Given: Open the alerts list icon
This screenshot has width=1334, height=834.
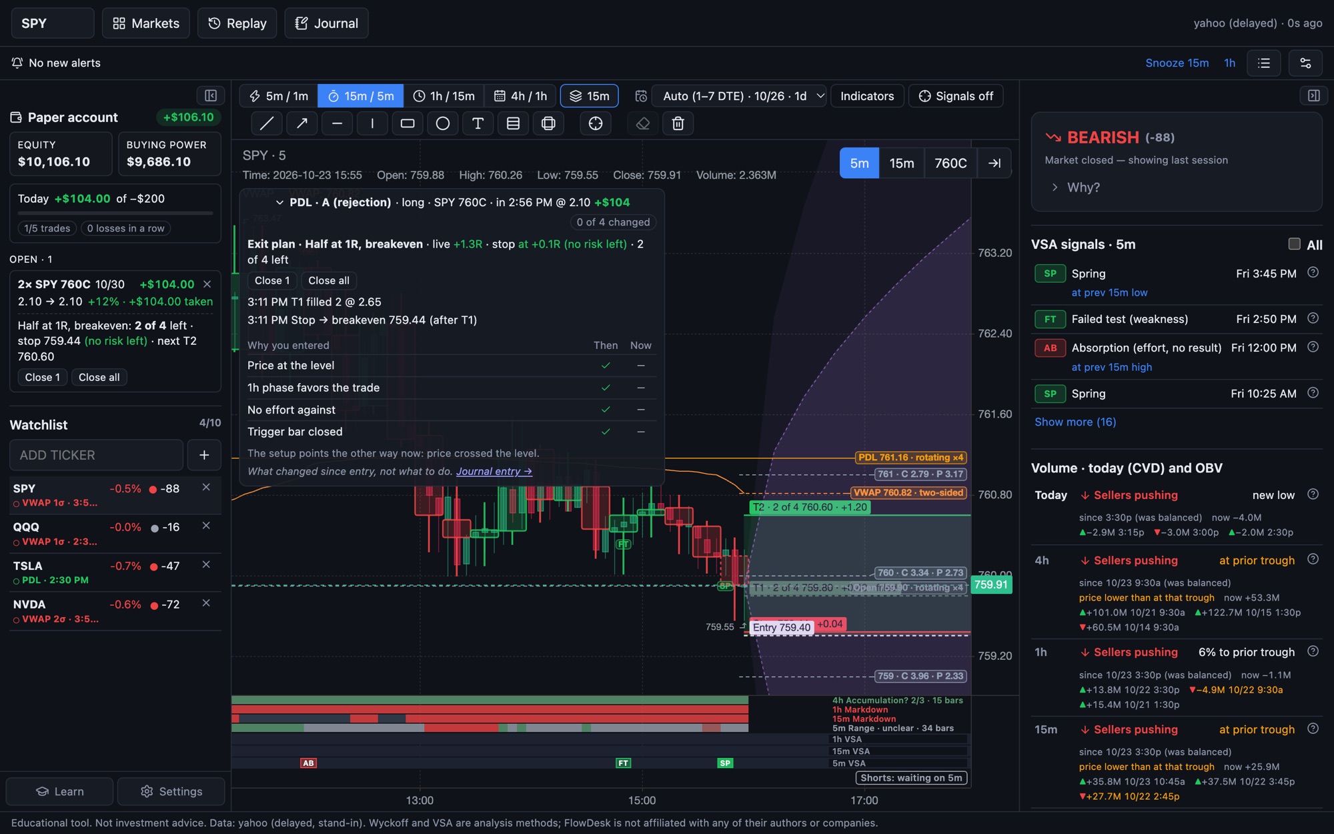Looking at the screenshot, I should [1263, 63].
